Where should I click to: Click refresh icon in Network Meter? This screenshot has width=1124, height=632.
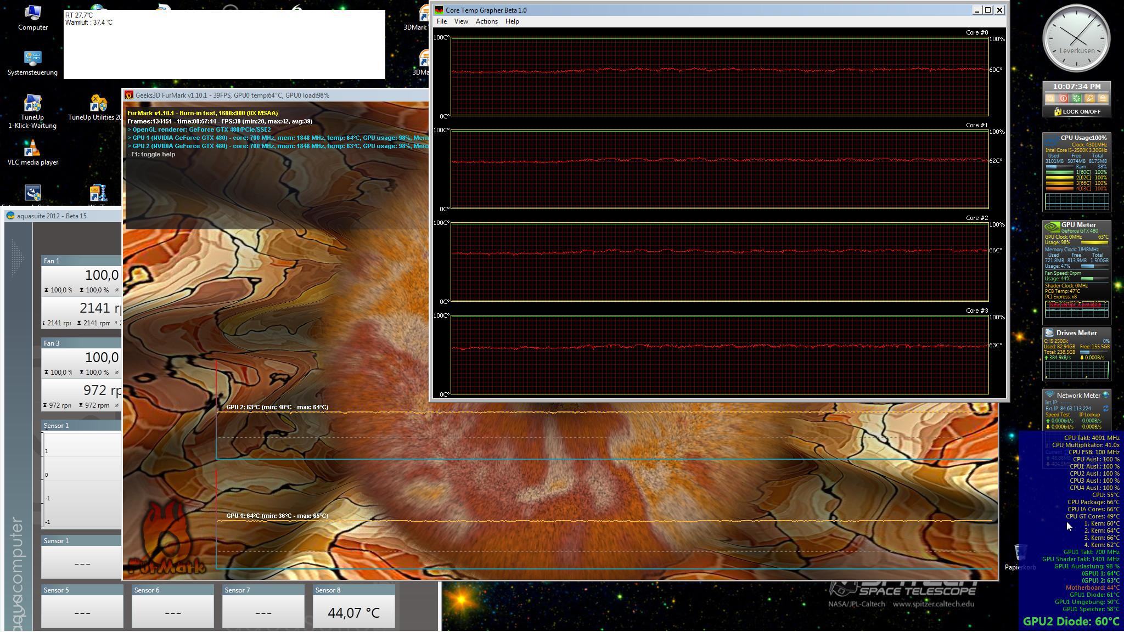click(x=1105, y=409)
